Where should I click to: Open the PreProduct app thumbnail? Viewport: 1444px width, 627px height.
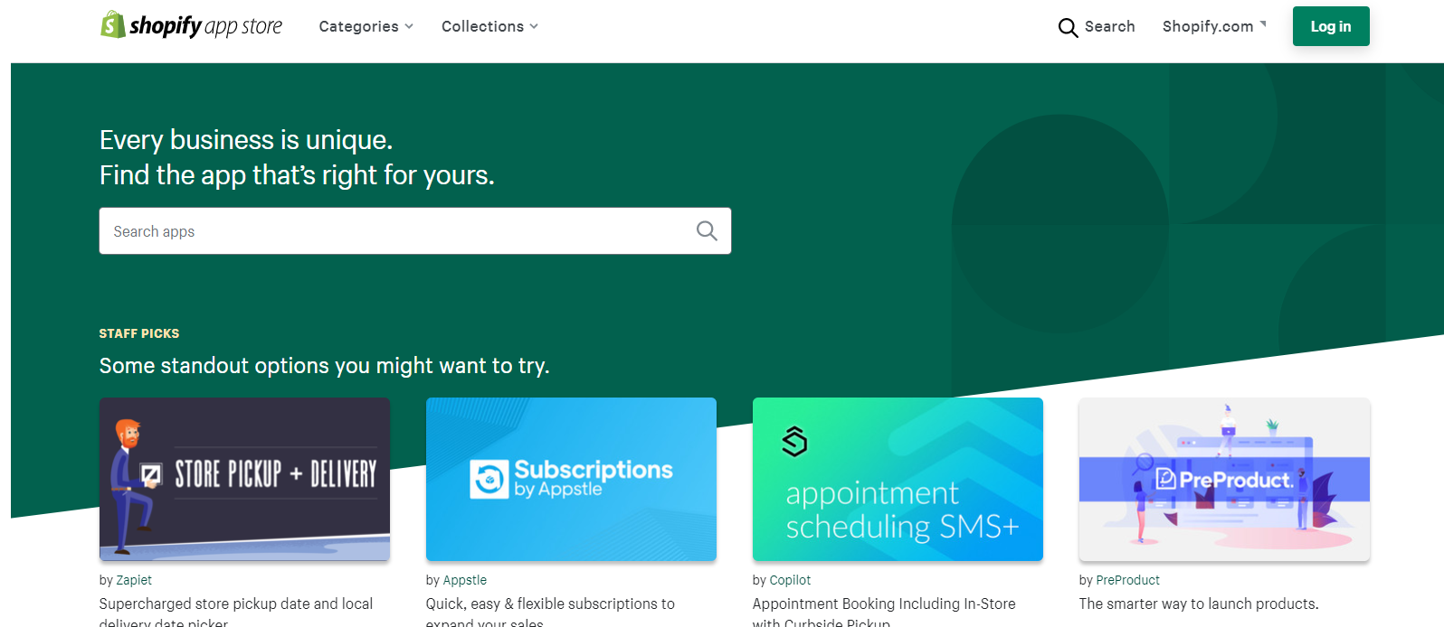(x=1224, y=479)
